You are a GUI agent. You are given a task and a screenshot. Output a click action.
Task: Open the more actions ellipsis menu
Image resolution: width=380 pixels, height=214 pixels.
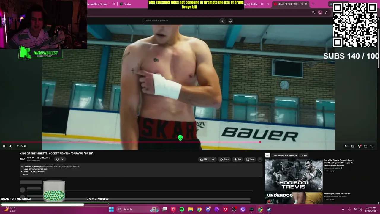coord(260,159)
